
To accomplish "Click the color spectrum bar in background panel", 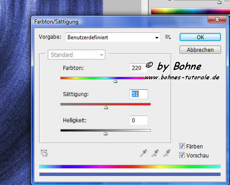I will pyautogui.click(x=190, y=11).
